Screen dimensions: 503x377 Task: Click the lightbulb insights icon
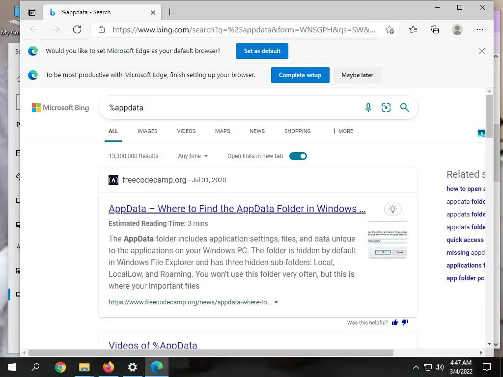(392, 209)
